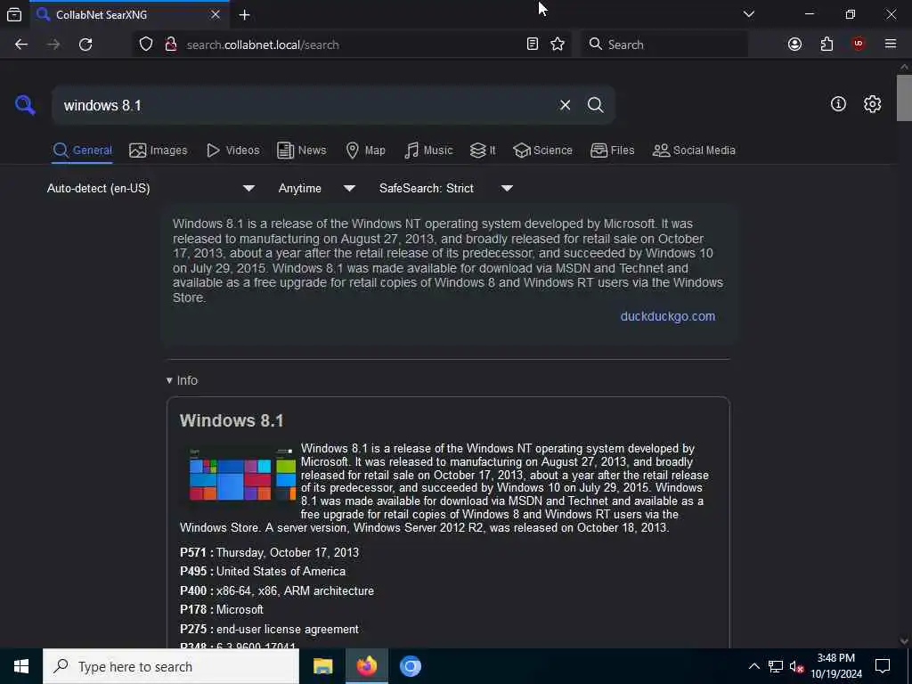Switch to the General category tab
Image resolution: width=912 pixels, height=684 pixels.
(82, 150)
